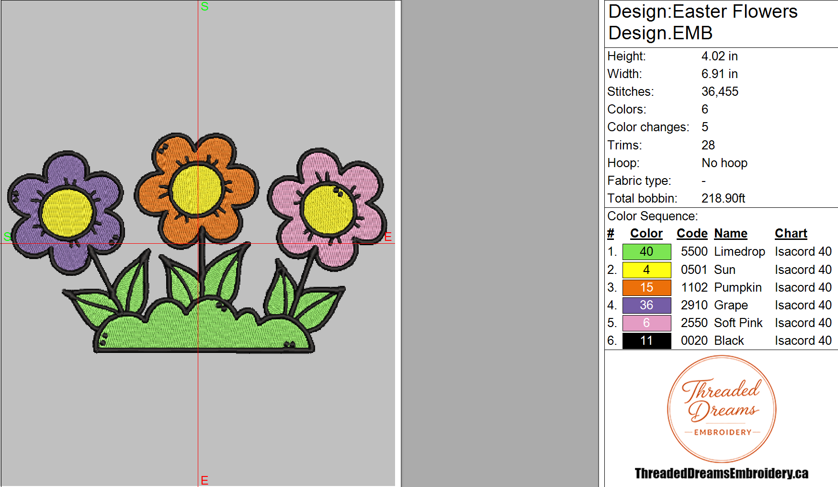Screen dimensions: 838x487
Task: Select the code 0501 cell
Action: (x=694, y=270)
